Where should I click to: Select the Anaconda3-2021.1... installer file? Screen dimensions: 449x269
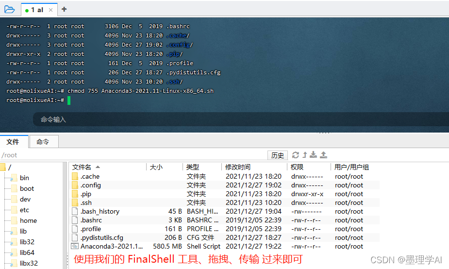225,246
